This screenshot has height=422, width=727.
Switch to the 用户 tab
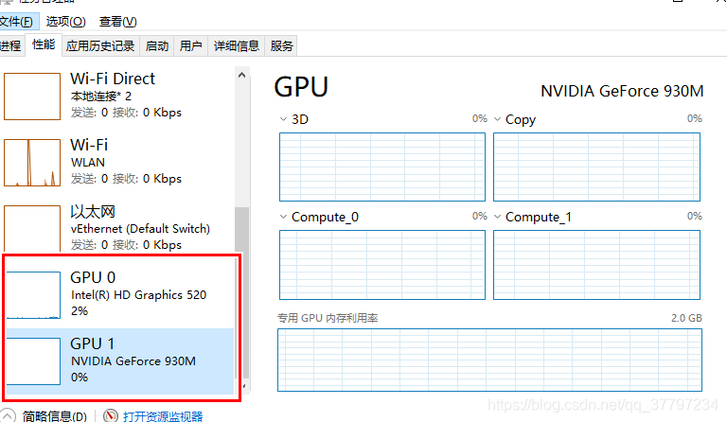coord(191,45)
